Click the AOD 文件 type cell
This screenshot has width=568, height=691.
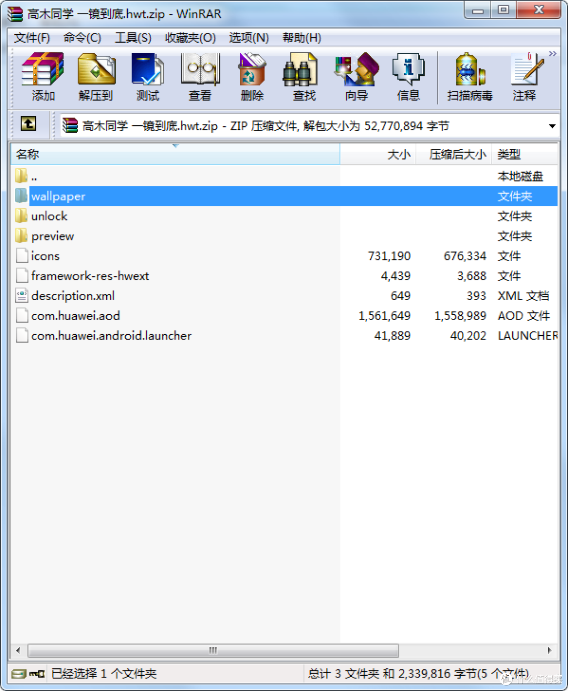(x=524, y=316)
